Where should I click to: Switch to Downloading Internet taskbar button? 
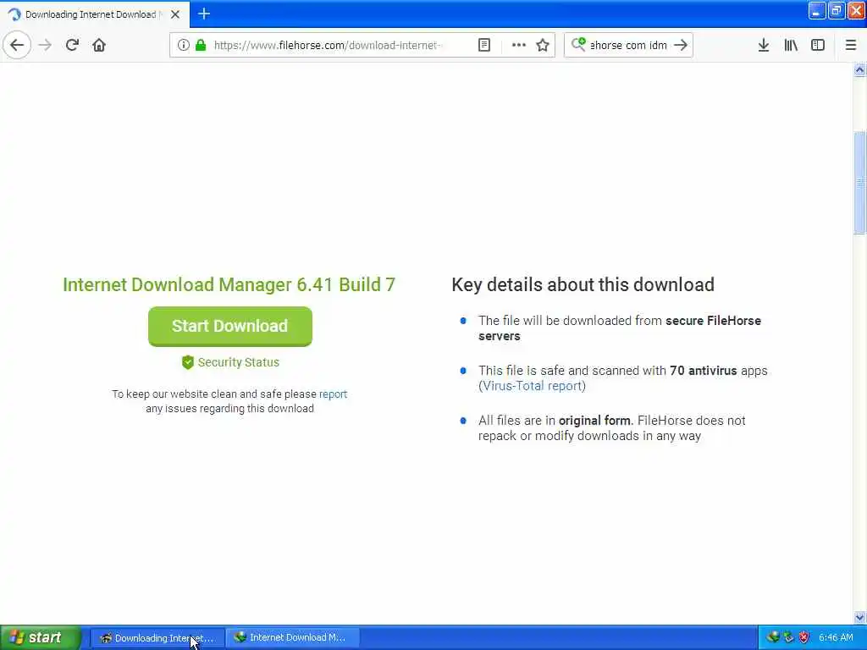pos(157,638)
